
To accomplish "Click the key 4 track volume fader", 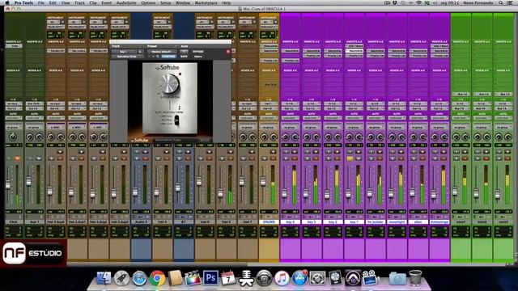I will tap(284, 193).
